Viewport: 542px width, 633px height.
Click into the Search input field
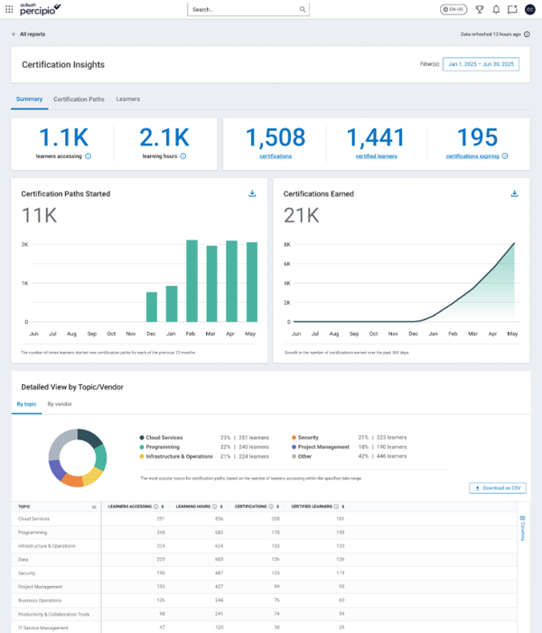[x=242, y=10]
